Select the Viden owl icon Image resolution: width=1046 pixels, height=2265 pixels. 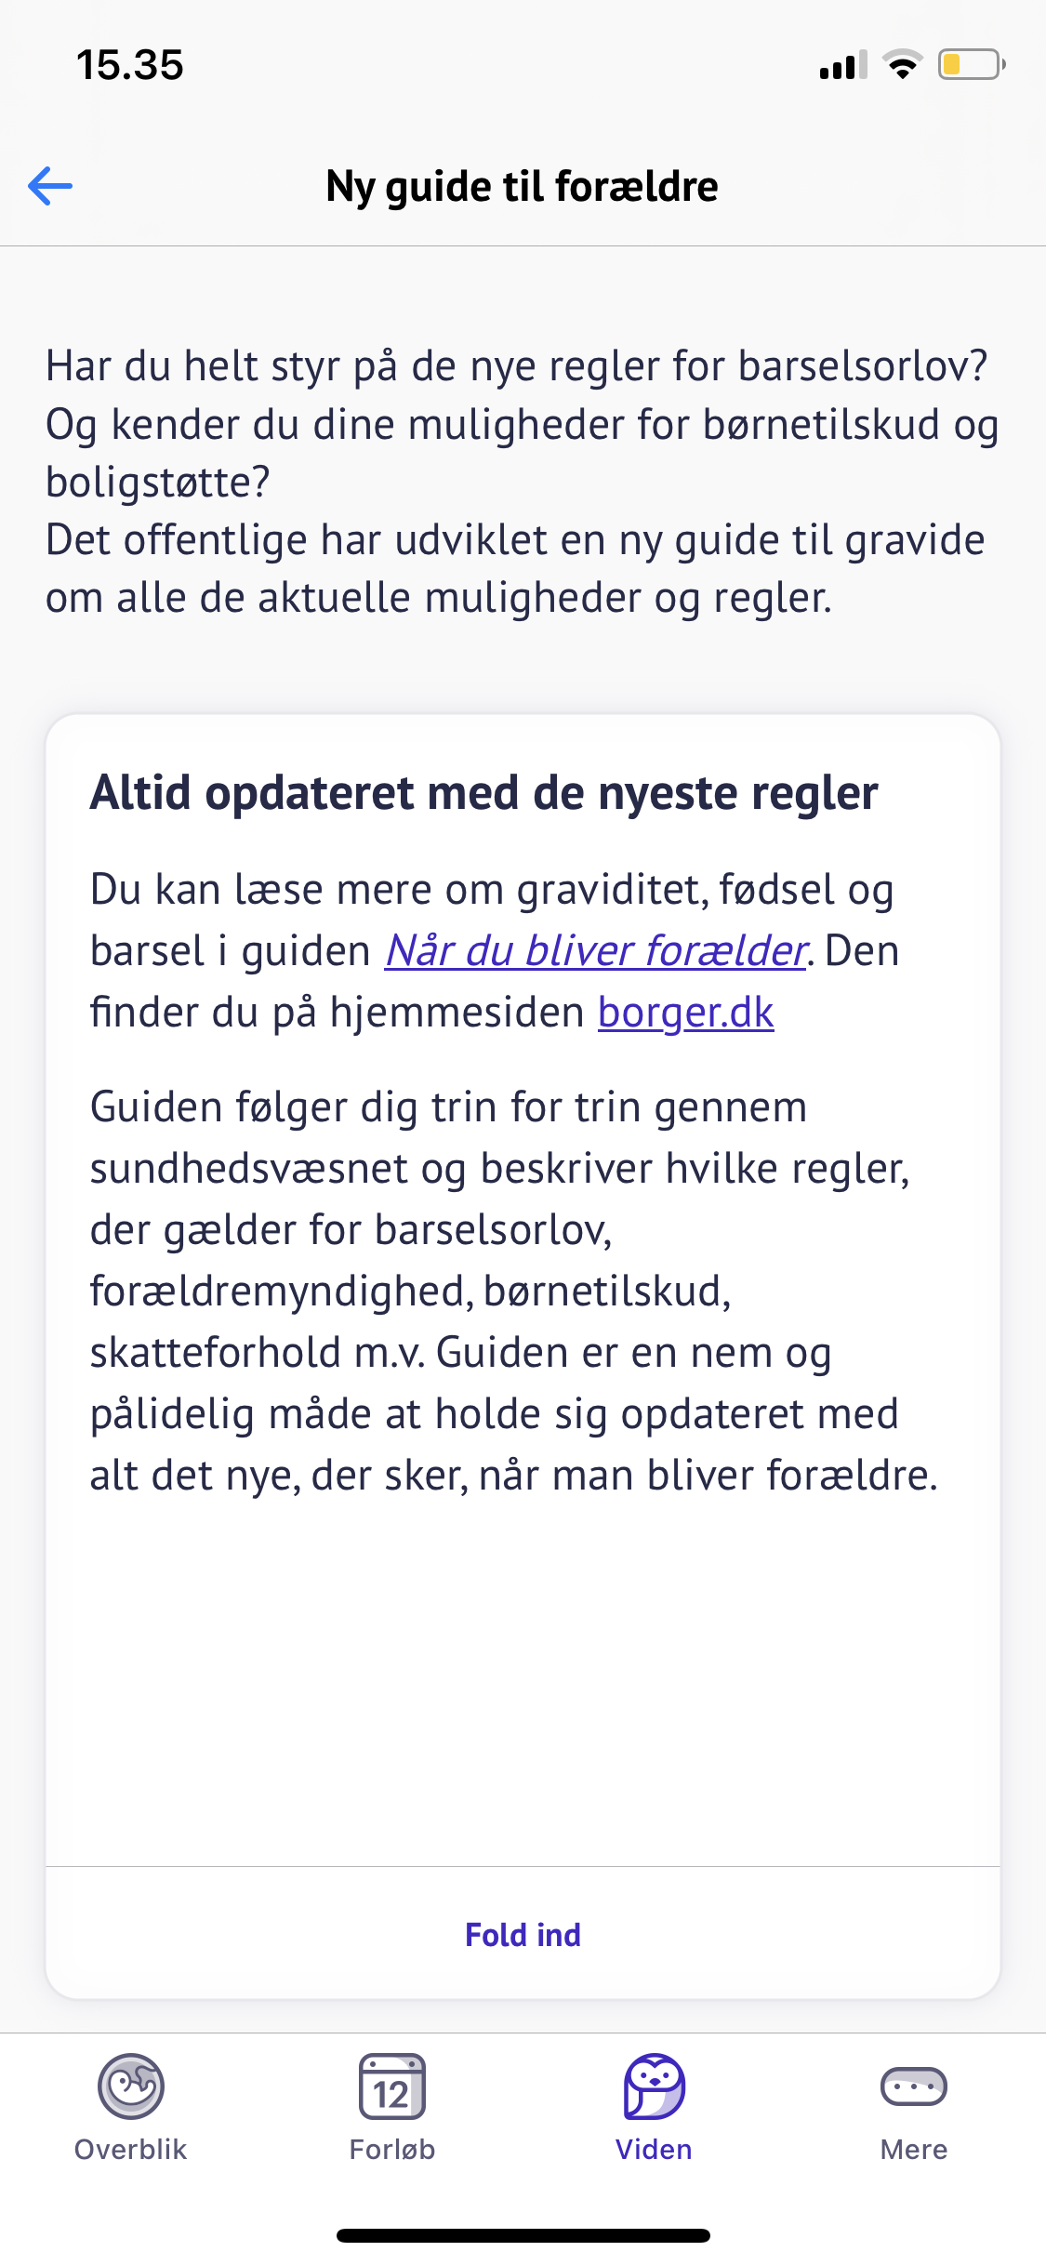point(654,2086)
